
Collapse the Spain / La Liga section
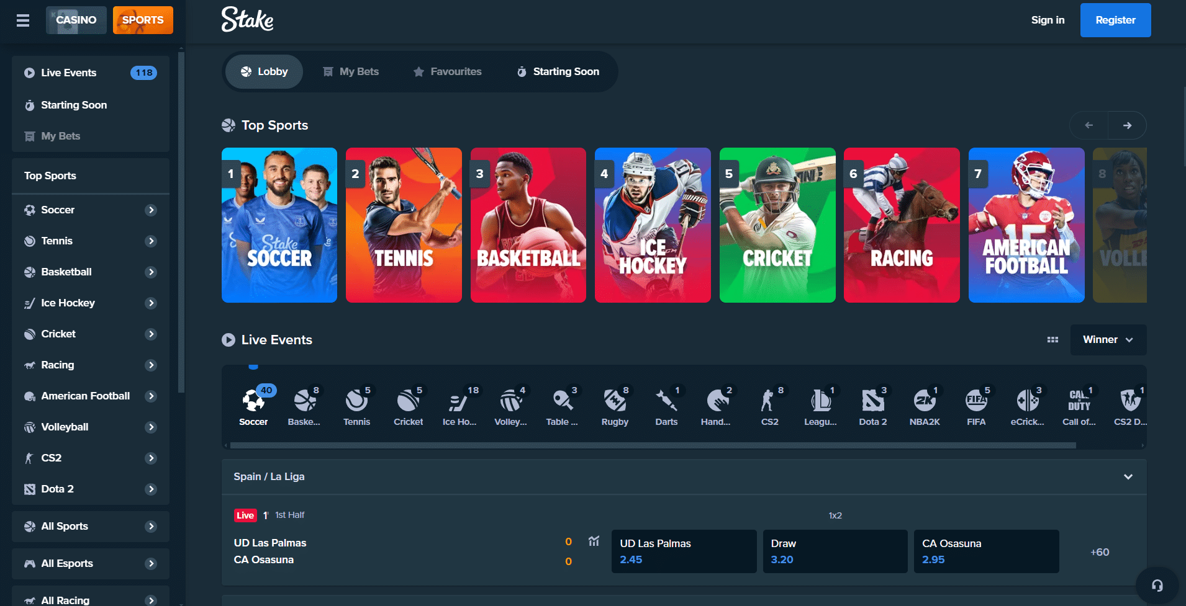[1128, 476]
